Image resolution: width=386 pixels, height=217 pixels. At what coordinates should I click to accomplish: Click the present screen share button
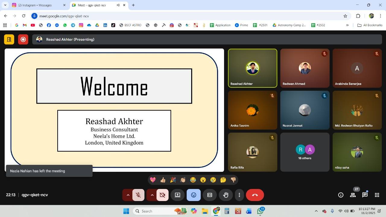click(x=178, y=195)
